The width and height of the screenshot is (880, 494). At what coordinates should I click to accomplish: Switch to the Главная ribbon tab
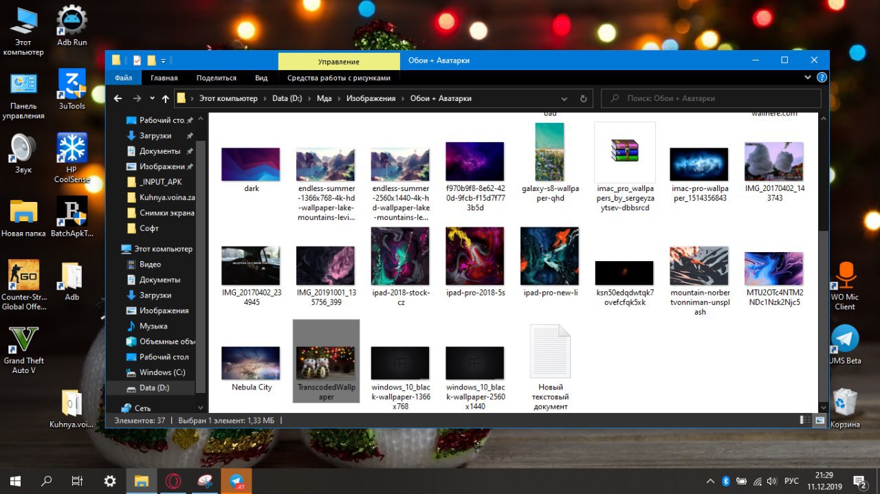point(164,78)
